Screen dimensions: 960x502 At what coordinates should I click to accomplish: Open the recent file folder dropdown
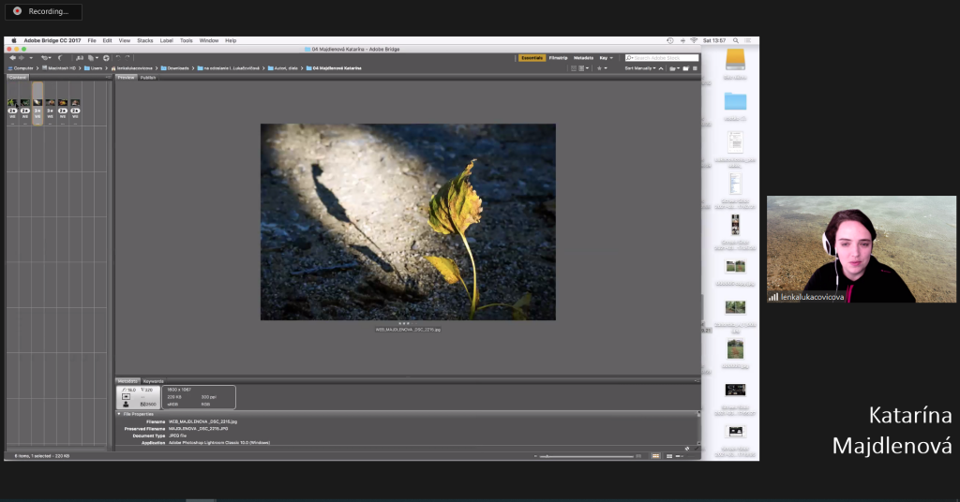(675, 68)
